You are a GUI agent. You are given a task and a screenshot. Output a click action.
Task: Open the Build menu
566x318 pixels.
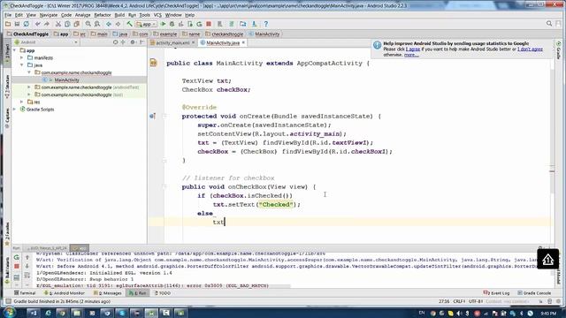point(119,15)
